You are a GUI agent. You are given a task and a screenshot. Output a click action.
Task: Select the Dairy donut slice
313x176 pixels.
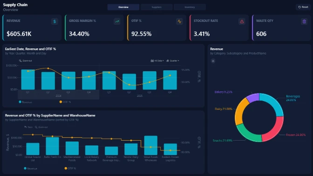click(240, 111)
